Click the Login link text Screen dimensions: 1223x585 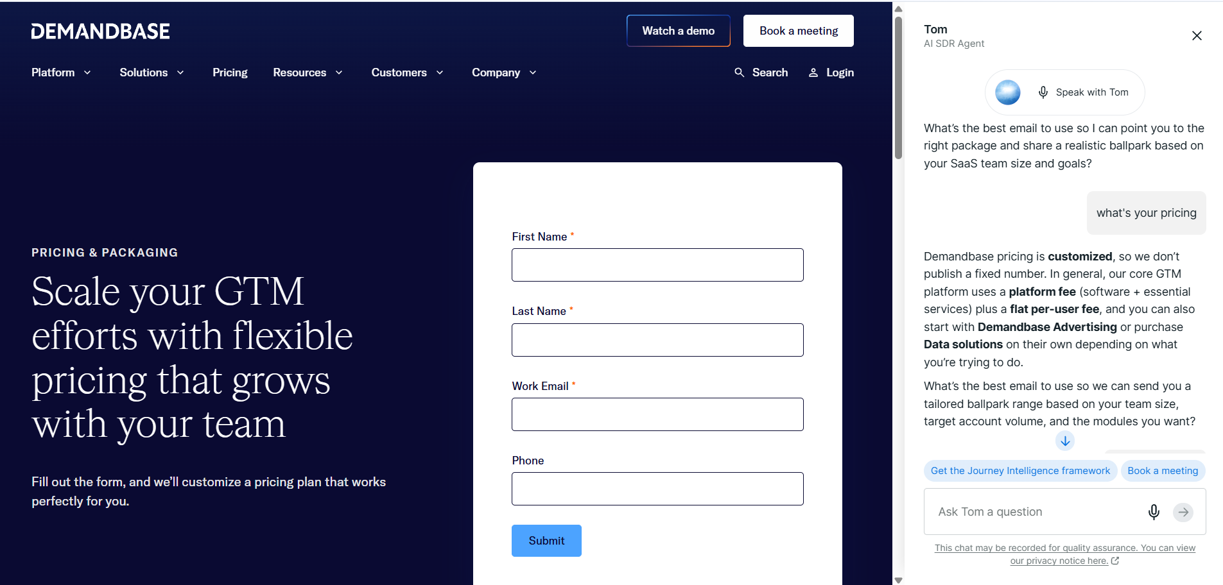pyautogui.click(x=840, y=72)
